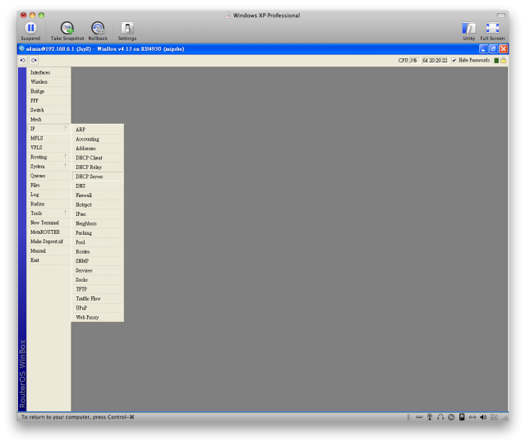The height and width of the screenshot is (445, 526).
Task: Open the Manual entry
Action: pos(48,250)
